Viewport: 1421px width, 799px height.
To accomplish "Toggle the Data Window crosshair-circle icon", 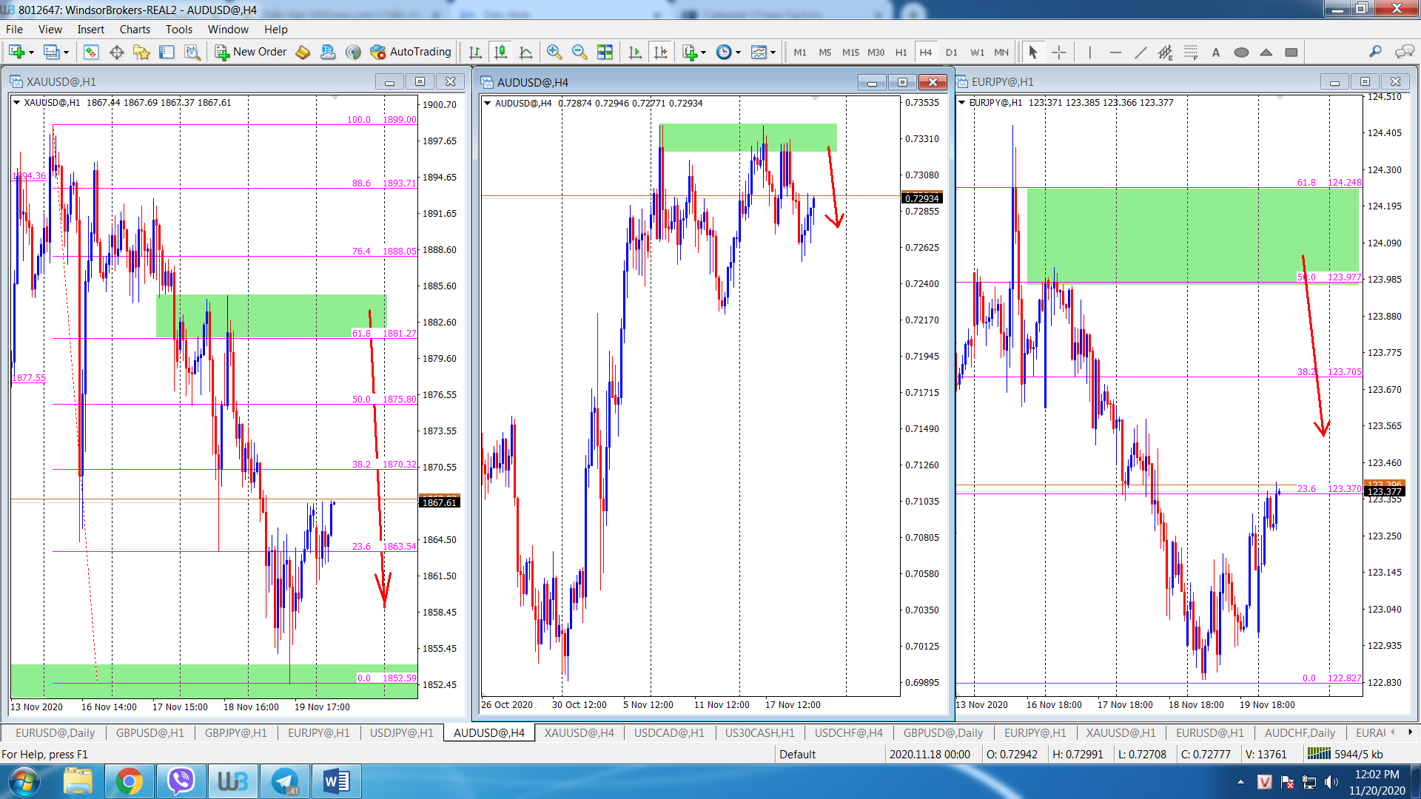I will point(116,52).
